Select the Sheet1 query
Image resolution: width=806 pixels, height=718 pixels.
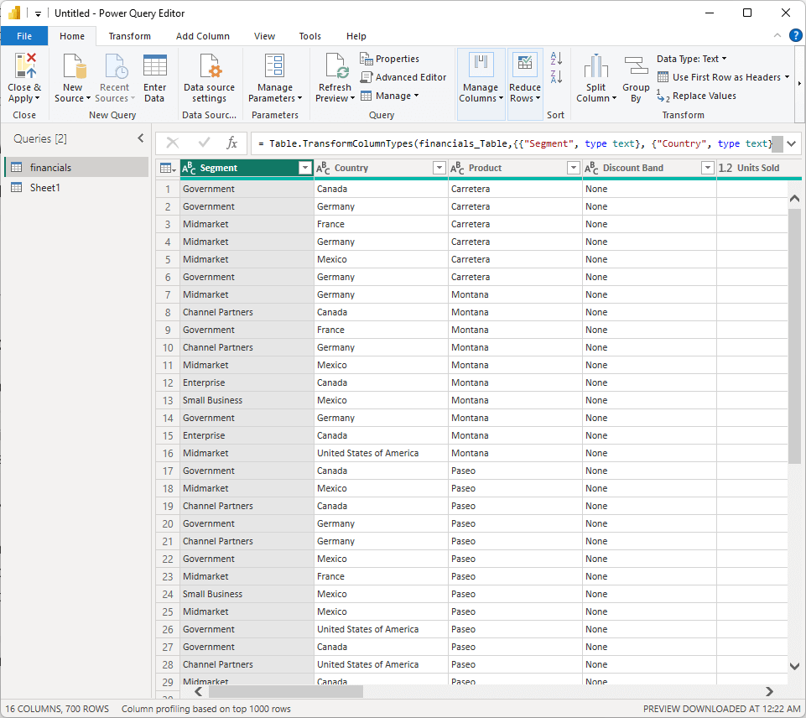[76, 188]
